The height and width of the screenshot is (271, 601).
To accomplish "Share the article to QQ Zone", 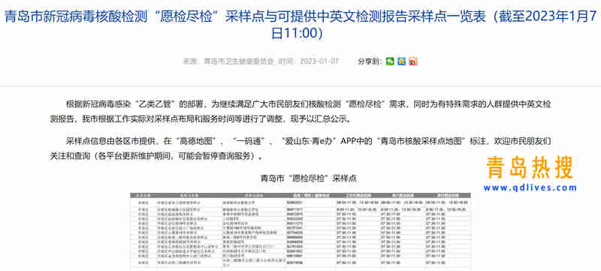I will pyautogui.click(x=401, y=62).
